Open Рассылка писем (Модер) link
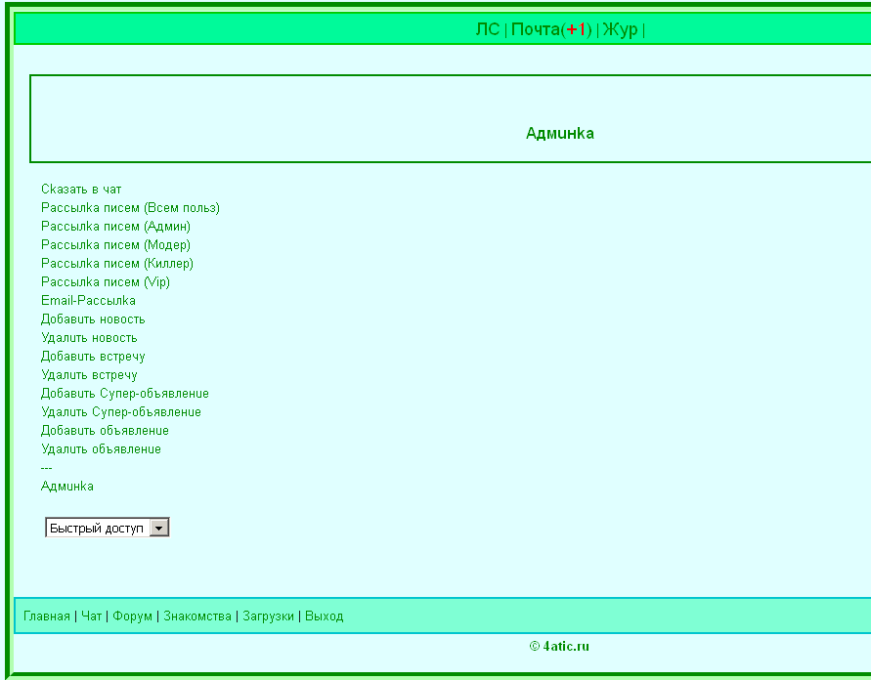 115,245
